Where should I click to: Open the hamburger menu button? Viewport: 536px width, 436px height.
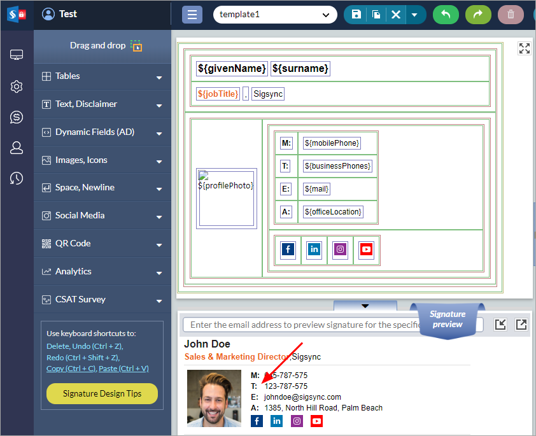[x=192, y=15]
